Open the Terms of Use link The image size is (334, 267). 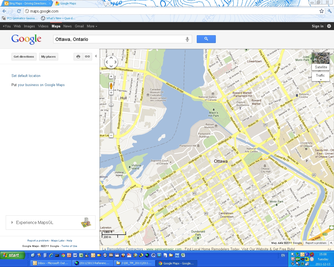tap(69, 246)
